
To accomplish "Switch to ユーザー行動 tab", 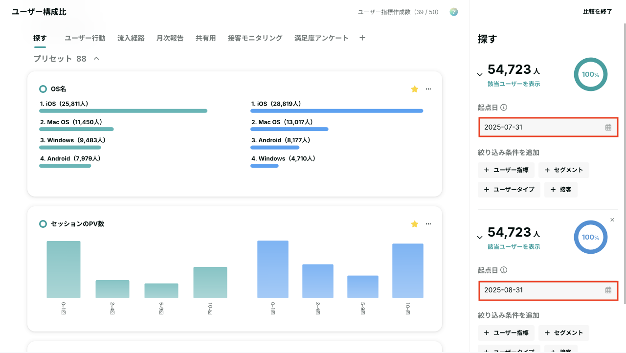I will 85,38.
